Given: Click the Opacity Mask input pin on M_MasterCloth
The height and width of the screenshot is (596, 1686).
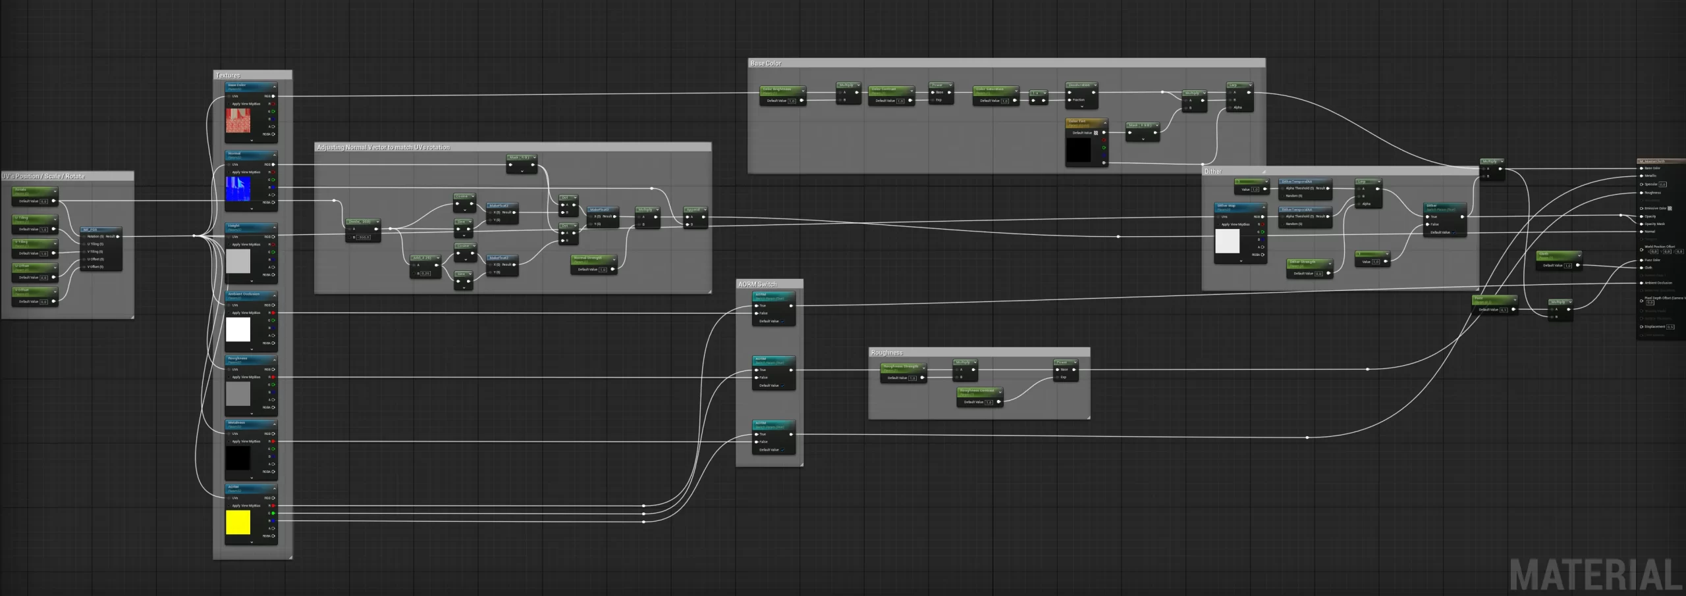Looking at the screenshot, I should pyautogui.click(x=1641, y=224).
